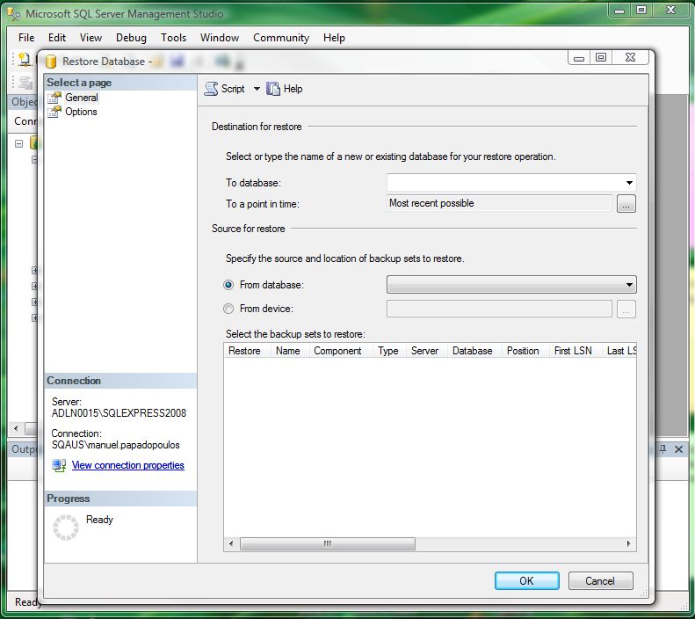Select the Options page icon
Viewport: 695px width, 619px height.
point(56,112)
